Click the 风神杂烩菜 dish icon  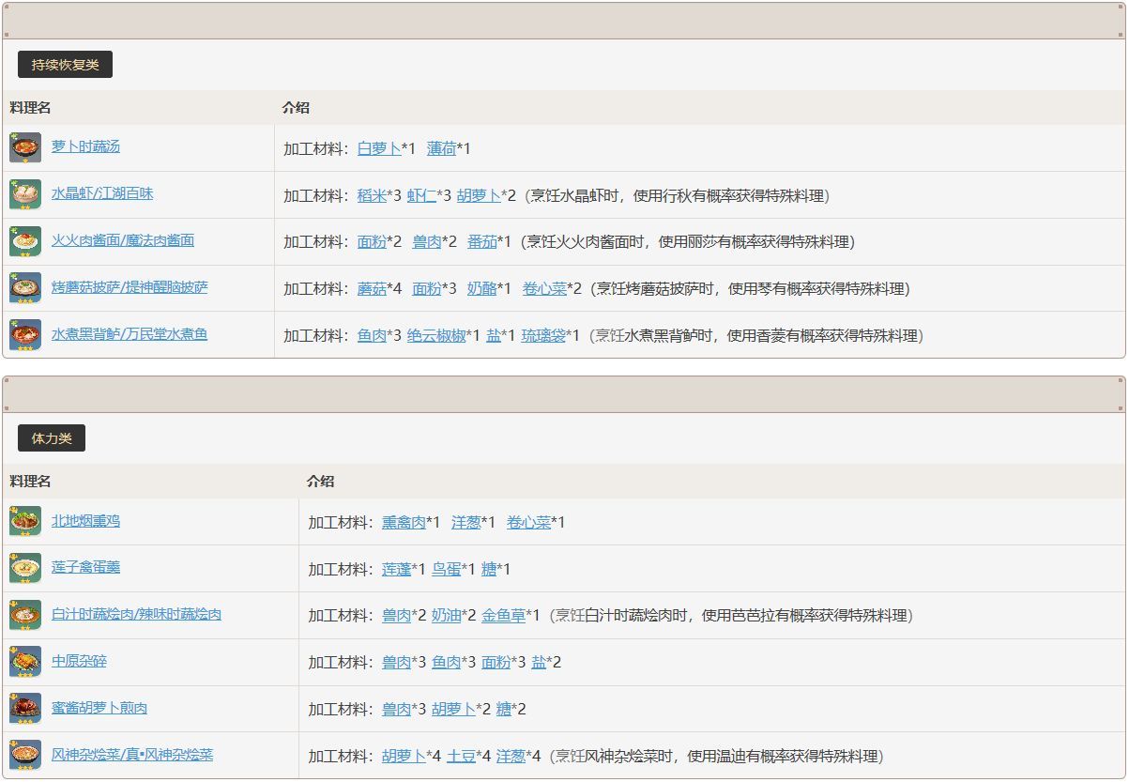point(25,755)
